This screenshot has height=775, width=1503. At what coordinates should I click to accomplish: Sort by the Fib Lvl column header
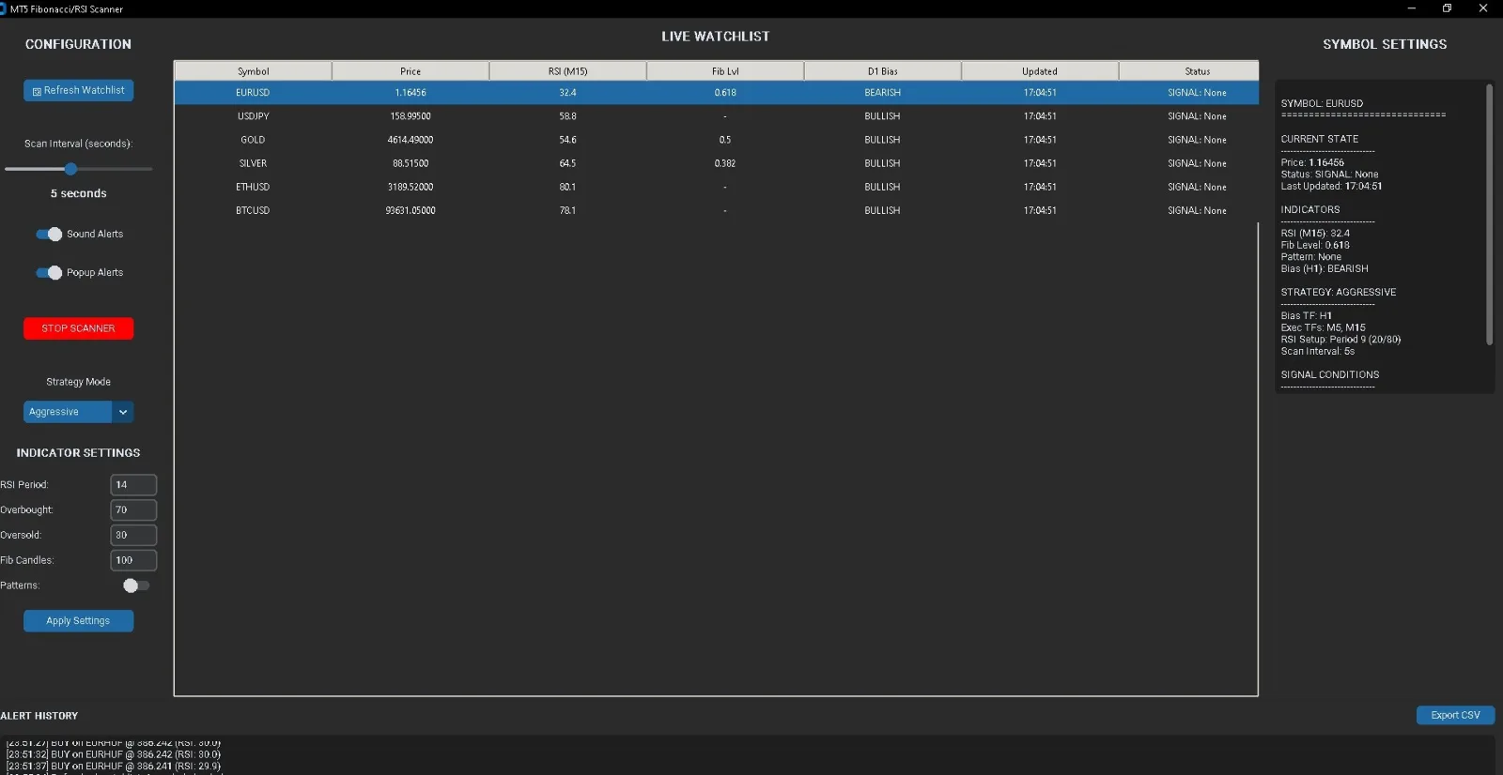(x=725, y=71)
